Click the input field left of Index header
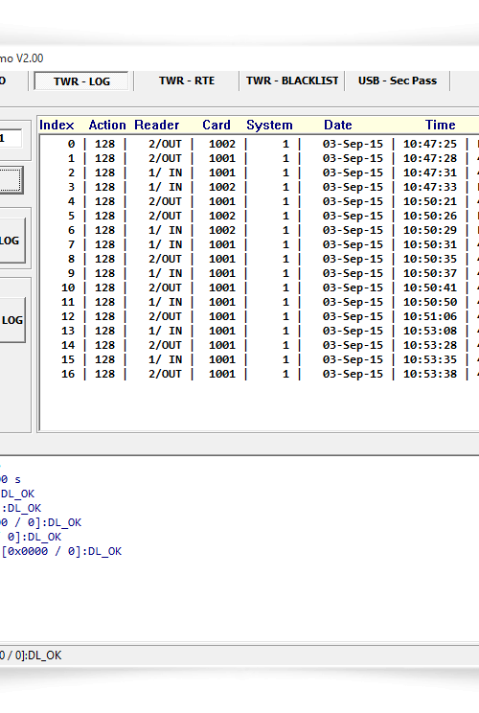 pos(10,138)
